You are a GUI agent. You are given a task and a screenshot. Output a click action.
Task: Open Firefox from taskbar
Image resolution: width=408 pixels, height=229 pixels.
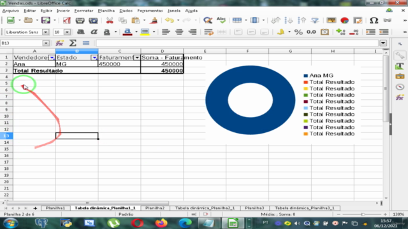click(x=161, y=223)
